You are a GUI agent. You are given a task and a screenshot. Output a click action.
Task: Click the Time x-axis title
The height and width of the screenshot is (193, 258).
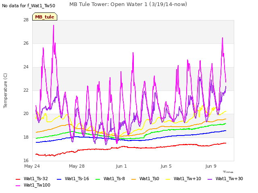click(228, 172)
